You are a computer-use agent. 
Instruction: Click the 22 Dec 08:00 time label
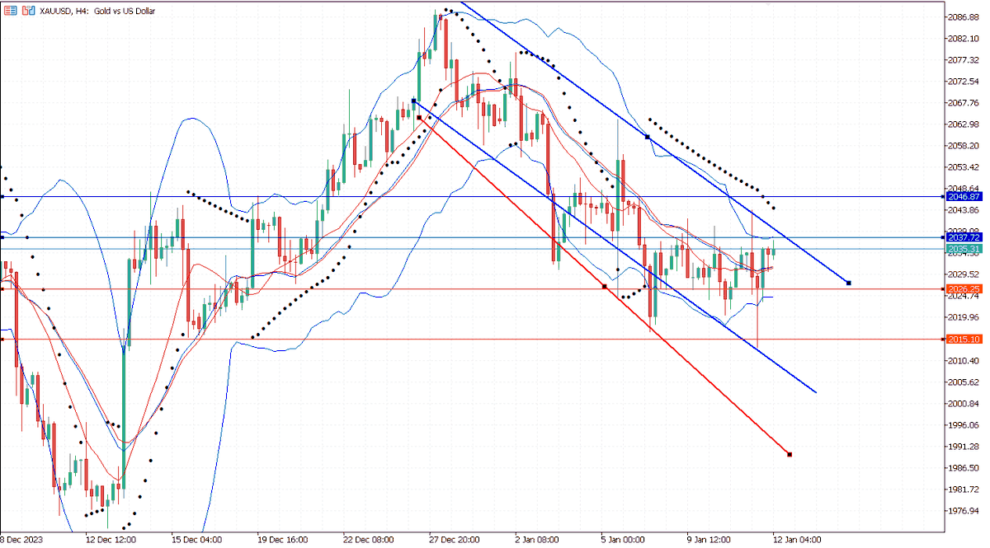pos(368,540)
